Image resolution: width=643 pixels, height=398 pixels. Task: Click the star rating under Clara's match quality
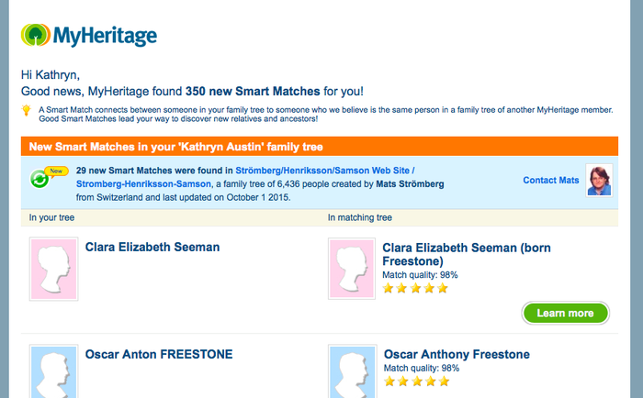click(415, 288)
